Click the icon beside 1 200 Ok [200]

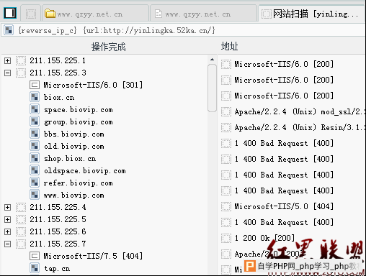coord(226,238)
